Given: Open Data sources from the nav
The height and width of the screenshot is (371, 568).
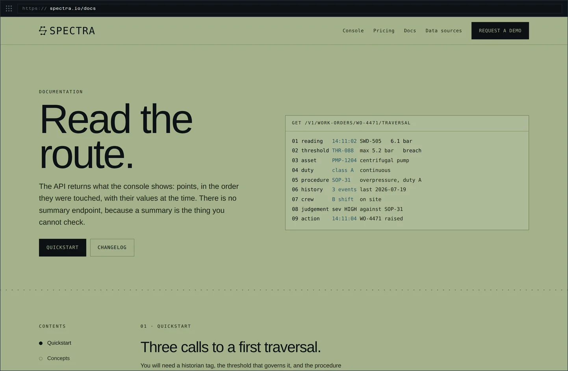Looking at the screenshot, I should coord(444,31).
